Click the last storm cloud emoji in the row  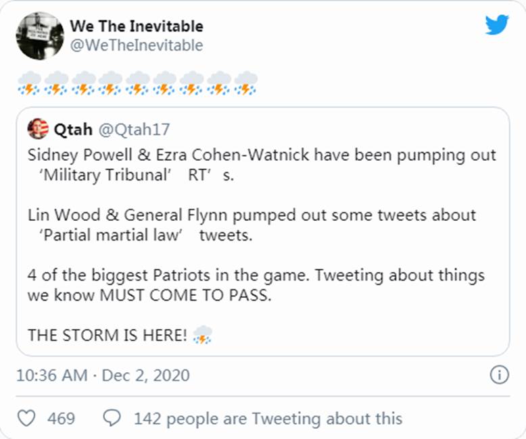click(x=245, y=83)
